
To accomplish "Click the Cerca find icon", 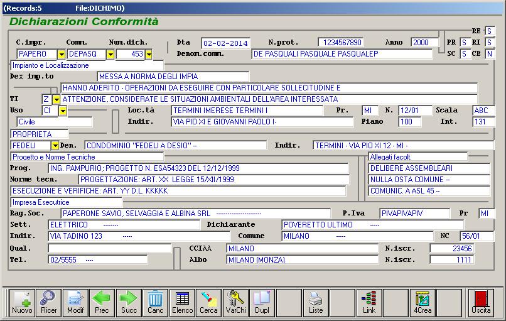I will click(209, 302).
